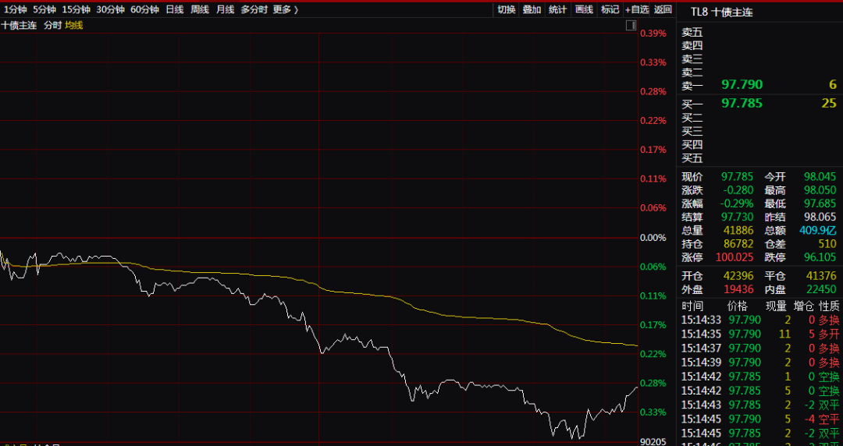Click the 十债主连 chart label
The height and width of the screenshot is (446, 843).
coord(19,25)
